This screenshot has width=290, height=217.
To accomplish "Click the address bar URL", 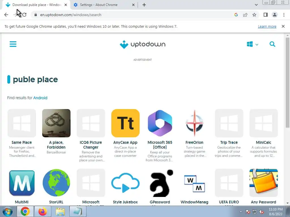I will pos(71,15).
